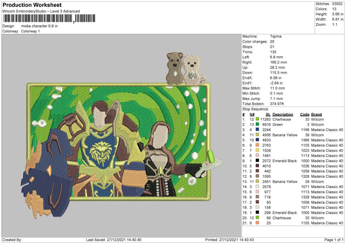Click the "Green" description in row 2

tap(277, 125)
